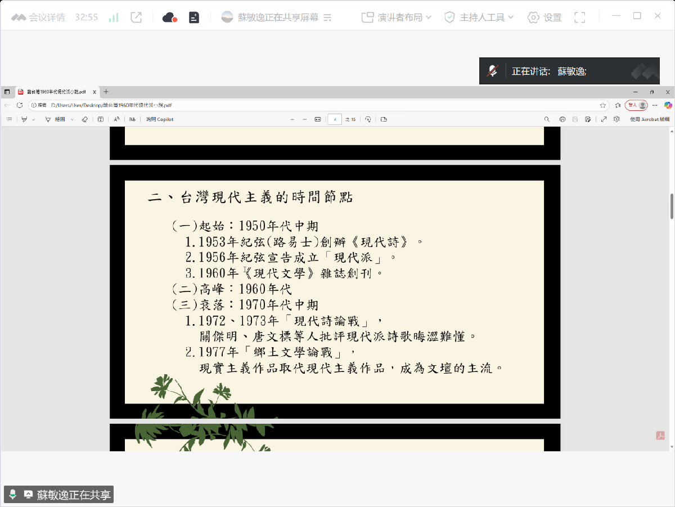Screen dimensions: 675x507
Task: Open the 繪圖 draw tool dropdown arrow
Action: (72, 119)
